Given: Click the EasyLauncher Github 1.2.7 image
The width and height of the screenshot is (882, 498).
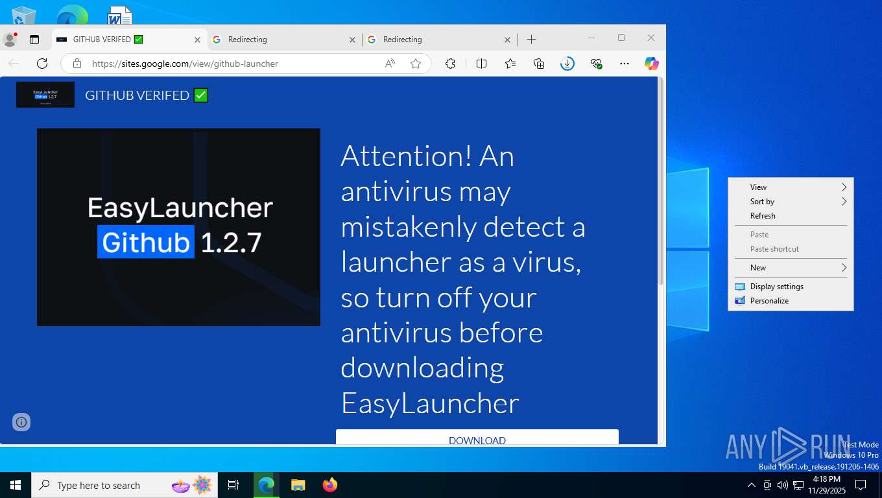Looking at the screenshot, I should click(178, 227).
